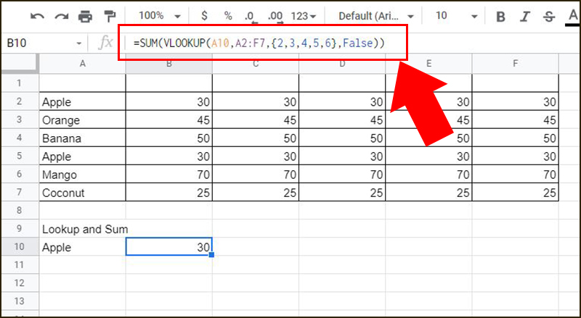Click the Mango cell
Screen dimensions: 581x318
coord(83,174)
